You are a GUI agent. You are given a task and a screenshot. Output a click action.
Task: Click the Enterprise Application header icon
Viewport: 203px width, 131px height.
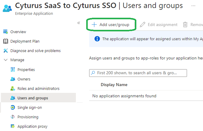pos(7,8)
